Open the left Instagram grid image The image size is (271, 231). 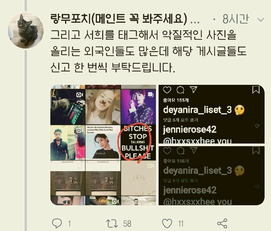click(x=103, y=145)
